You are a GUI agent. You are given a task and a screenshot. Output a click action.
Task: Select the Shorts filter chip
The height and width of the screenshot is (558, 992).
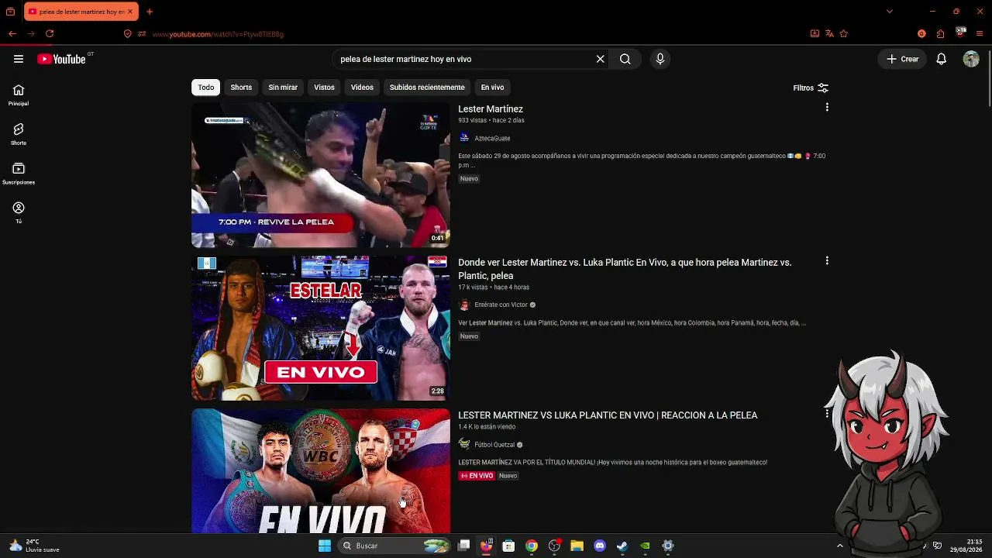241,88
